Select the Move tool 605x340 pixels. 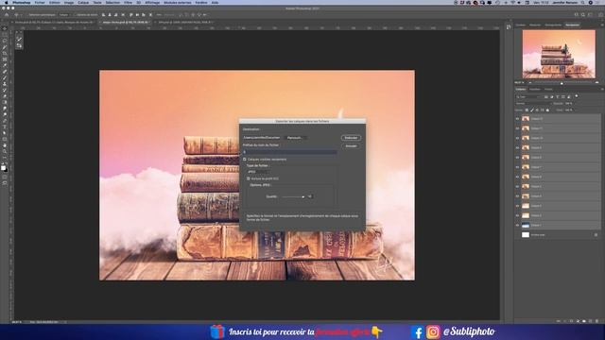5,28
